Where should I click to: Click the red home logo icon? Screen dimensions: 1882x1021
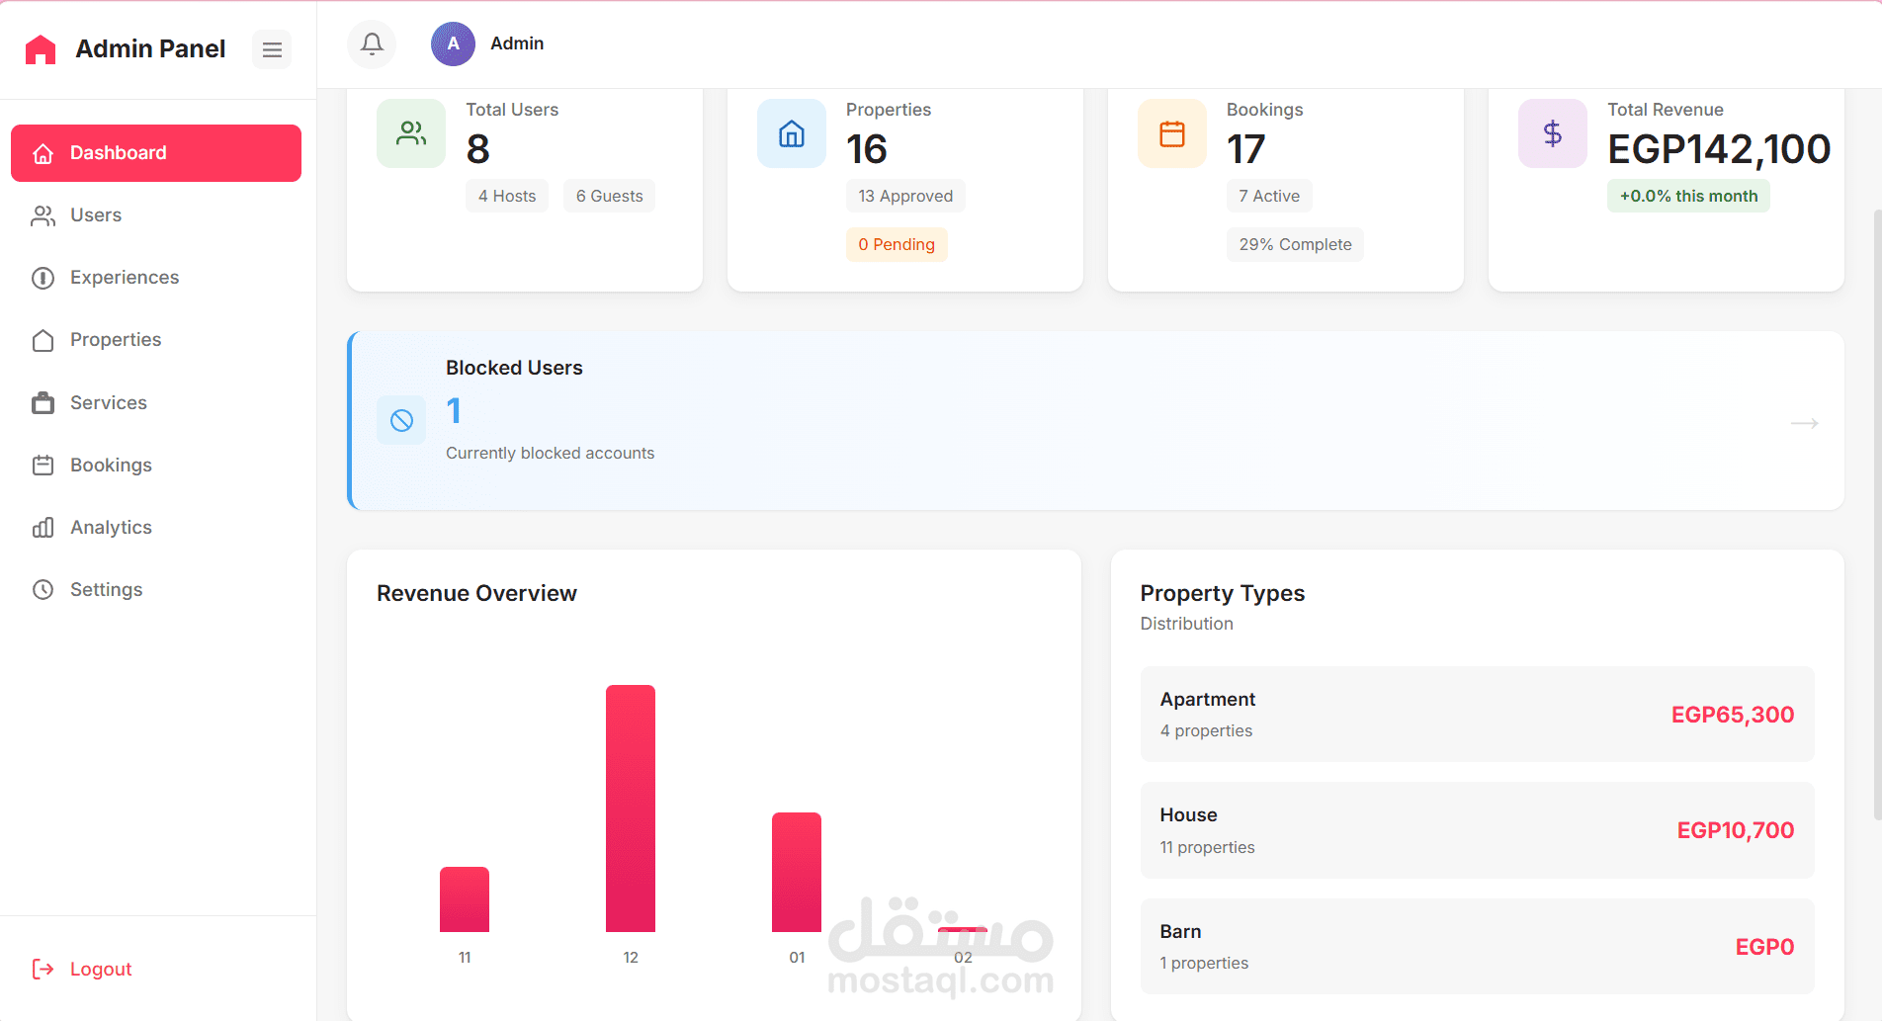[41, 49]
